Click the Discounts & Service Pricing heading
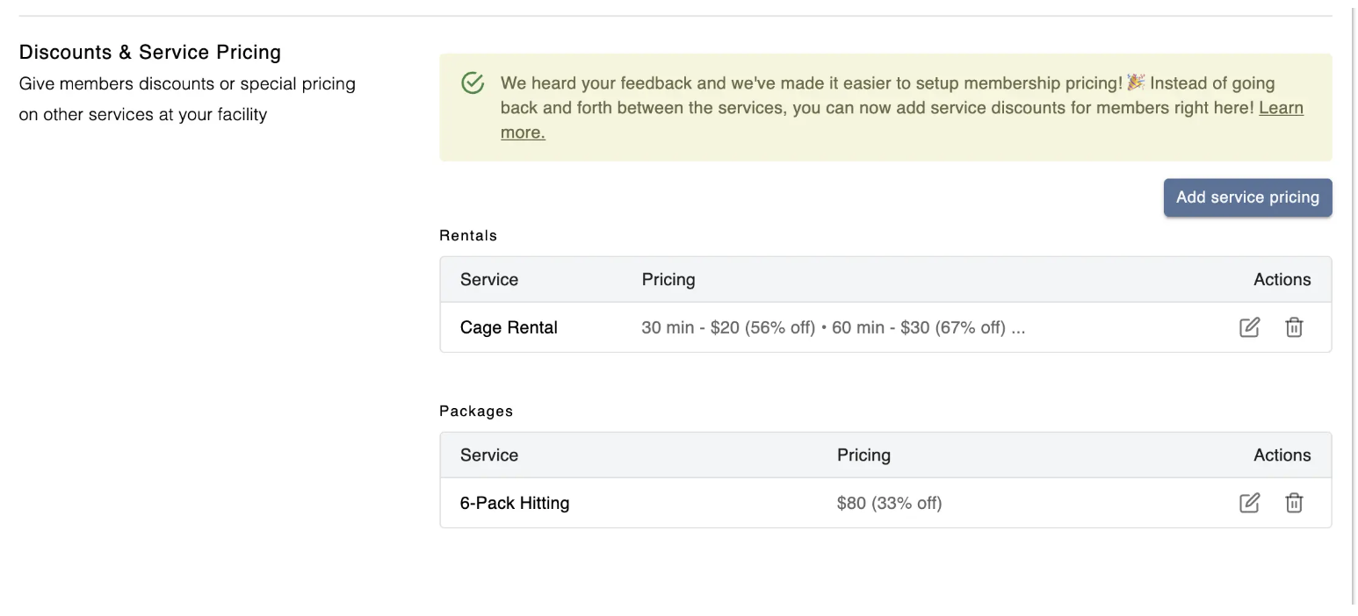This screenshot has height=616, width=1358. (150, 52)
